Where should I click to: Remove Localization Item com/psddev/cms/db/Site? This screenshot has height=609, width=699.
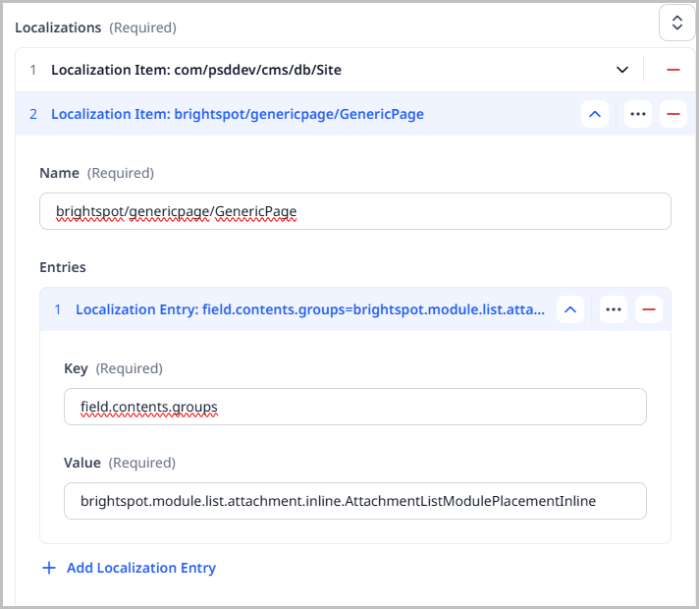point(673,70)
